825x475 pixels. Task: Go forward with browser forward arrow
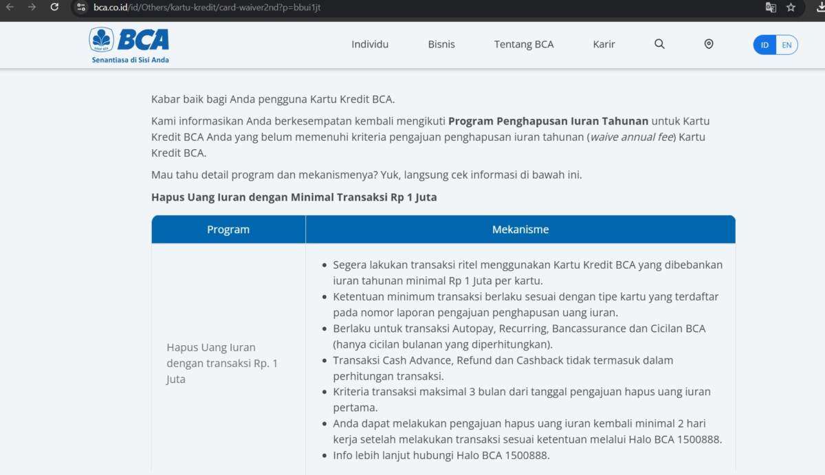point(32,7)
